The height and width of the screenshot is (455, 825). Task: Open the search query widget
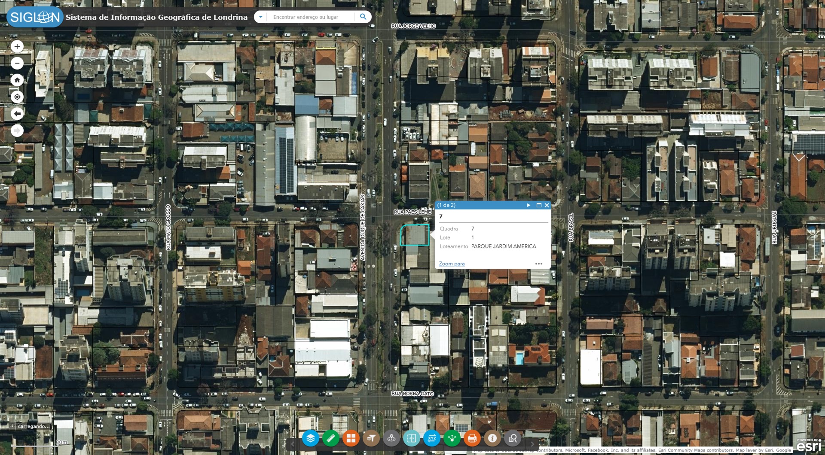tap(513, 438)
